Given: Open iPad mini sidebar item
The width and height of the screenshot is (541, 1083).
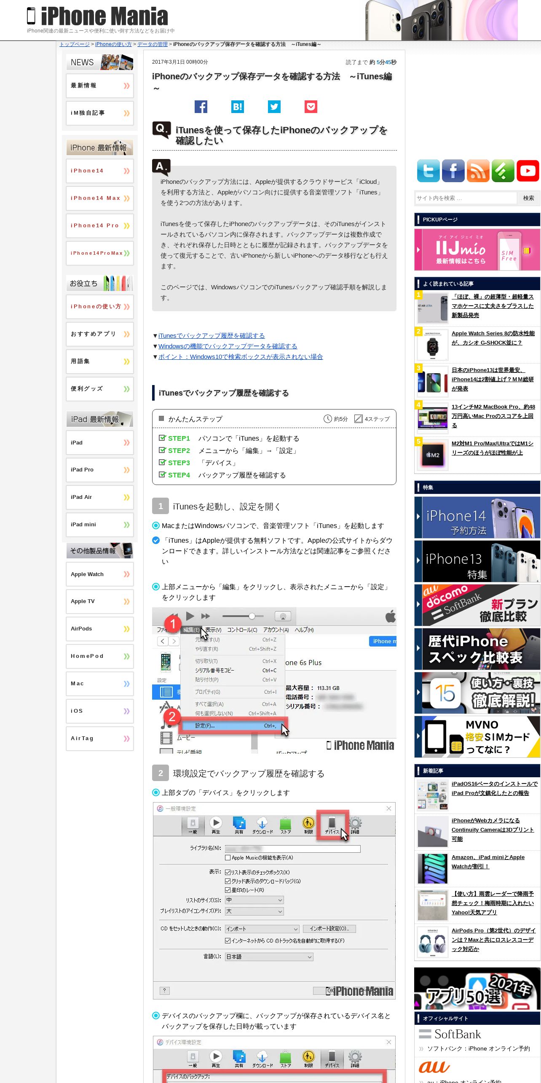Looking at the screenshot, I should click(100, 525).
